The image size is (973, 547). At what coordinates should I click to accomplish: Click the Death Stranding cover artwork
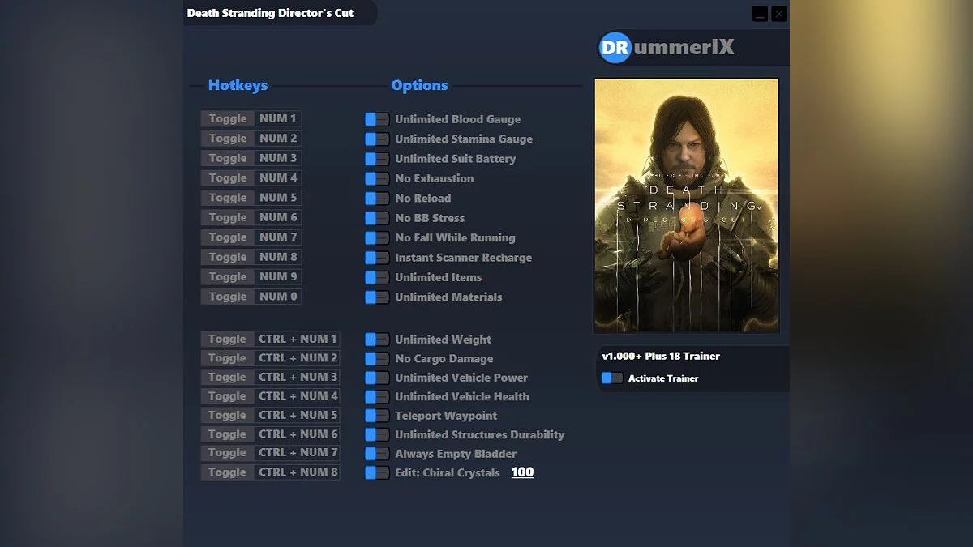point(687,206)
